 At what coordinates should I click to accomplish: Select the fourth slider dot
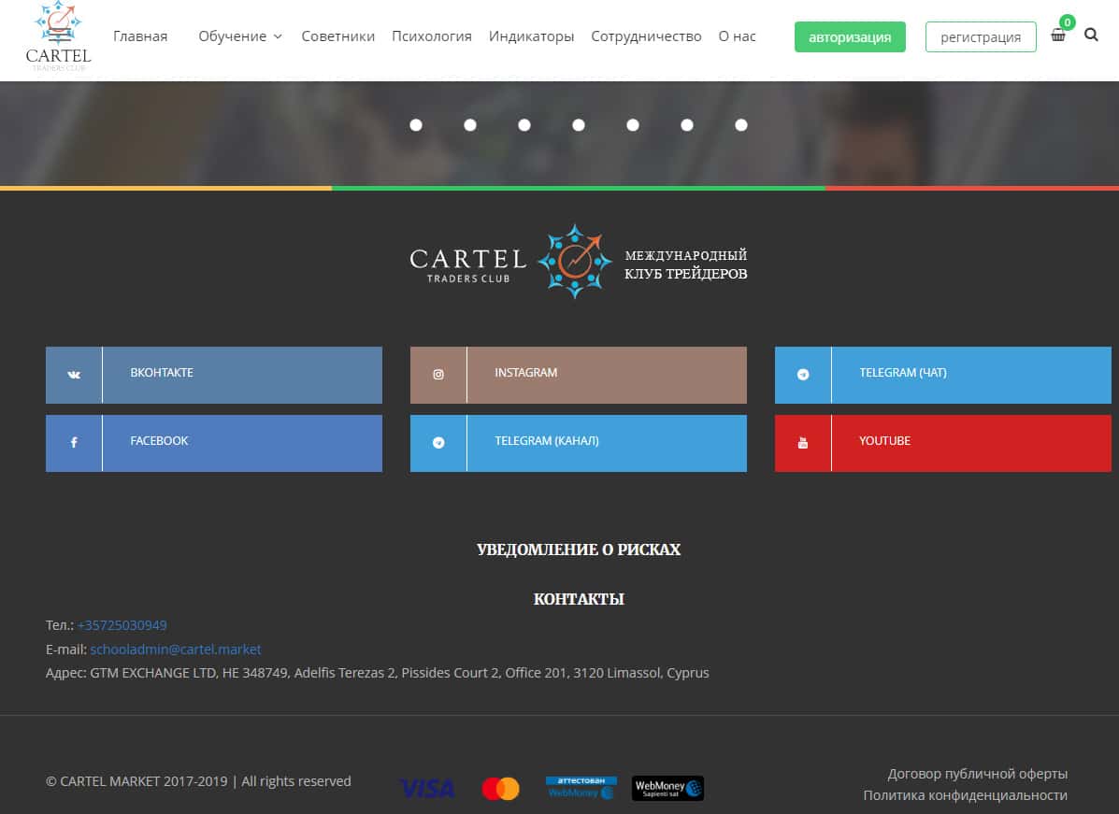579,125
